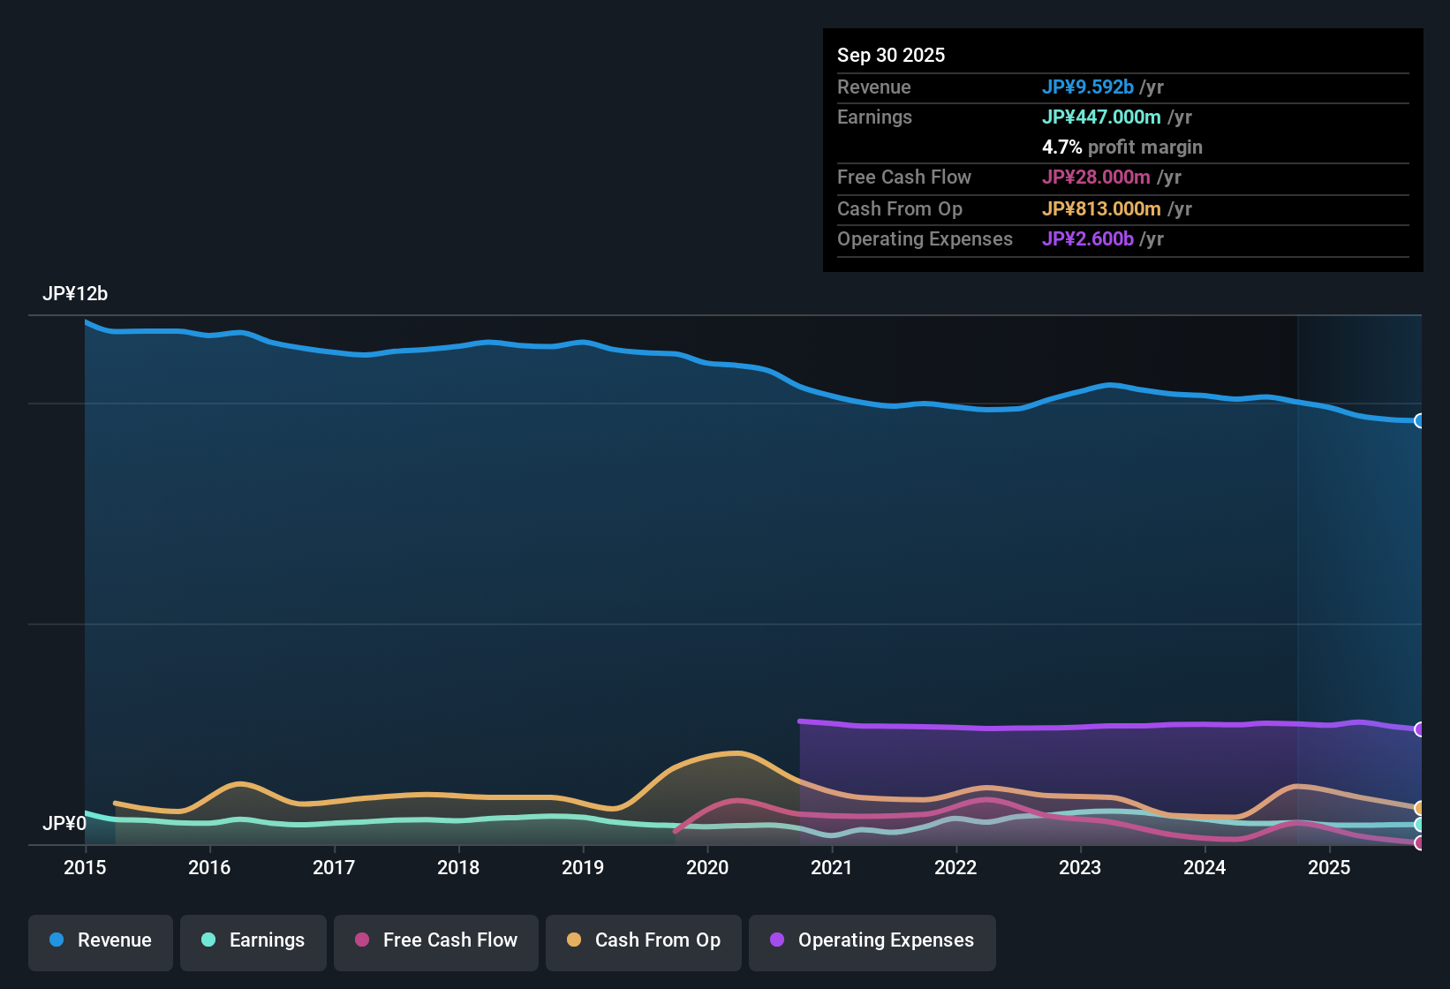The width and height of the screenshot is (1450, 989).
Task: Click the purple Operating Expenses legend dot
Action: [x=777, y=940]
